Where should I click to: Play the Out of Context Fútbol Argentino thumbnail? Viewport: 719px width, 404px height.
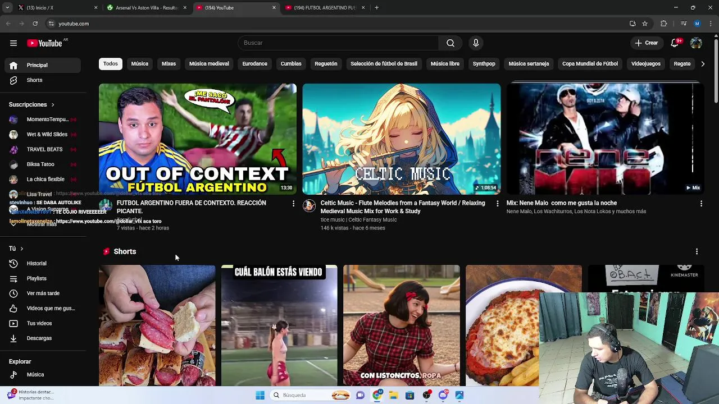point(198,139)
